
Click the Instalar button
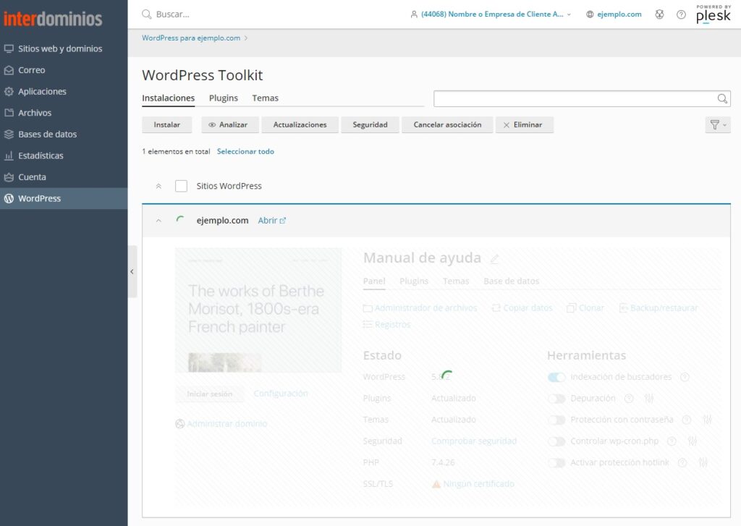[167, 124]
